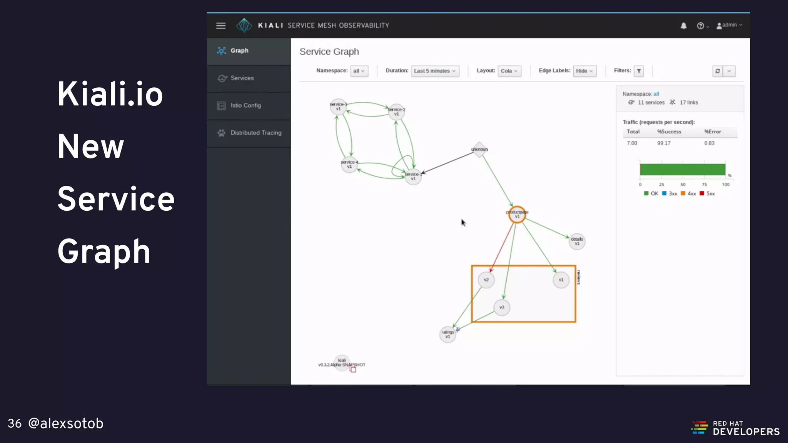
Task: Click the reviews v2 node
Action: pyautogui.click(x=486, y=280)
